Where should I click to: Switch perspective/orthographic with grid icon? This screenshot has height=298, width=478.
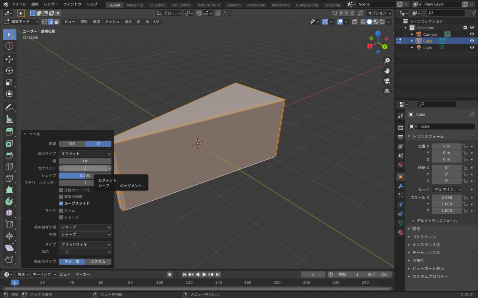pos(387,91)
